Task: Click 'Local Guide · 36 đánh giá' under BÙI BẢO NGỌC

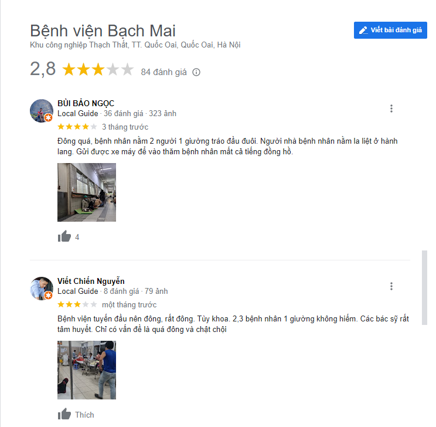Action: pos(100,114)
